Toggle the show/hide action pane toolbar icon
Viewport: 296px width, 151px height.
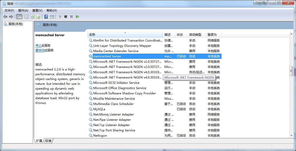pyautogui.click(x=52, y=17)
